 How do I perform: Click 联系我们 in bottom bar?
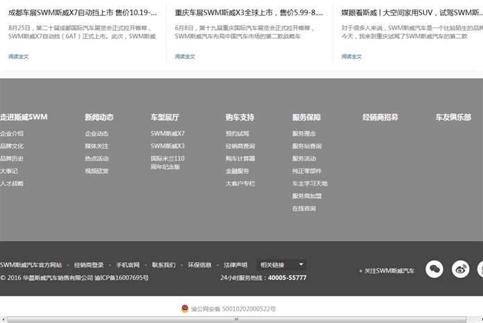(164, 265)
